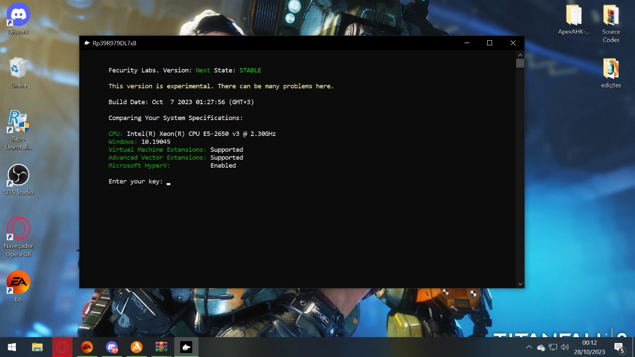Click the Show Desktop strip at taskbar end
This screenshot has width=635, height=357.
tap(634, 347)
